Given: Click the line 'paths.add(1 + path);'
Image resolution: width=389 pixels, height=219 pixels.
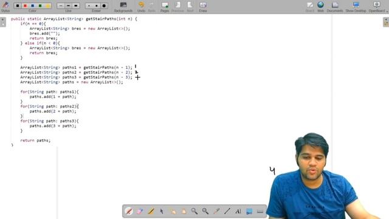Looking at the screenshot, I should tap(53, 97).
